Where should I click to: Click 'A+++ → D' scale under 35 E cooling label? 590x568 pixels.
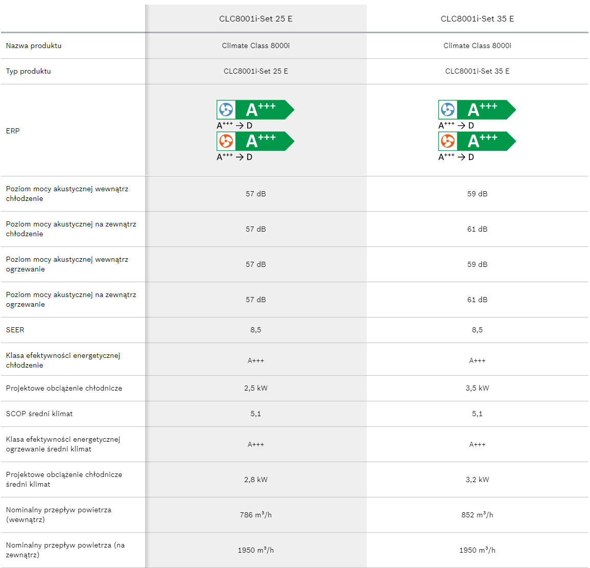(x=456, y=125)
